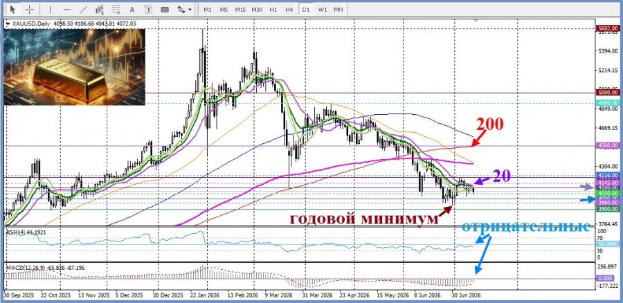Switch the chart to the MN timeframe
This screenshot has height=303, width=623.
pyautogui.click(x=338, y=9)
